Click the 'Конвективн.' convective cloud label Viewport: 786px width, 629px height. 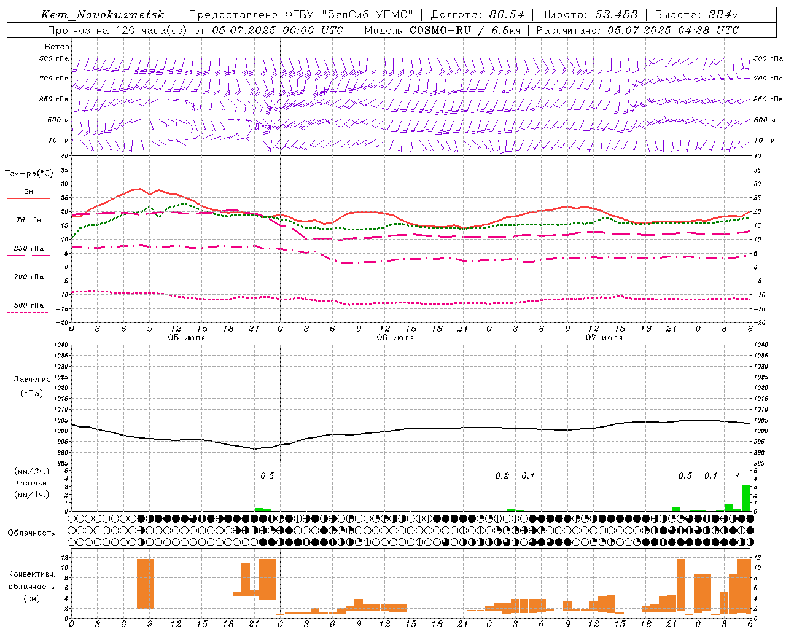31,574
